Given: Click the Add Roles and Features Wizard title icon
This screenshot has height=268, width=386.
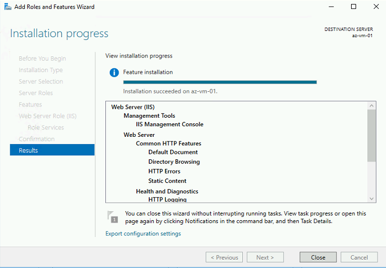Looking at the screenshot, I should 8,7.
